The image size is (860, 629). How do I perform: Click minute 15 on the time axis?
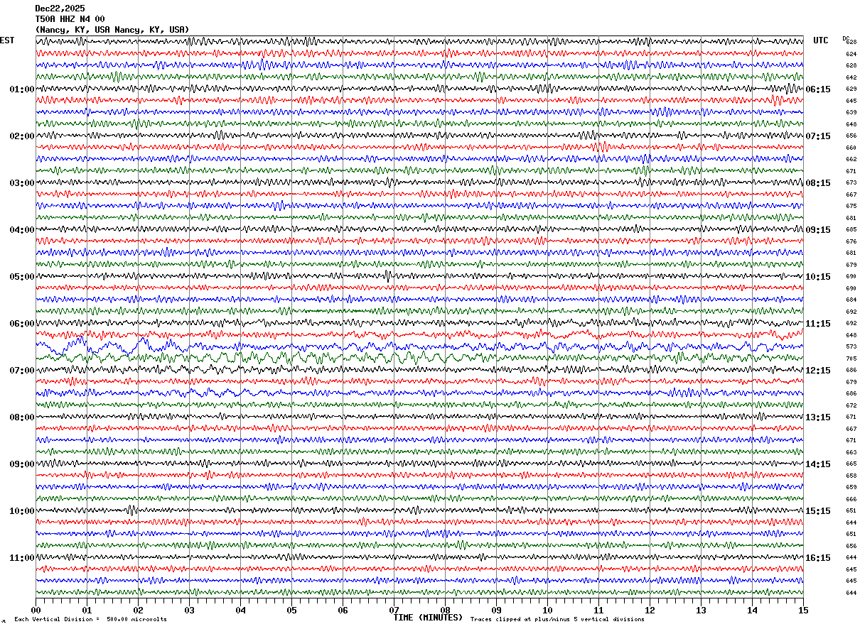pos(803,610)
